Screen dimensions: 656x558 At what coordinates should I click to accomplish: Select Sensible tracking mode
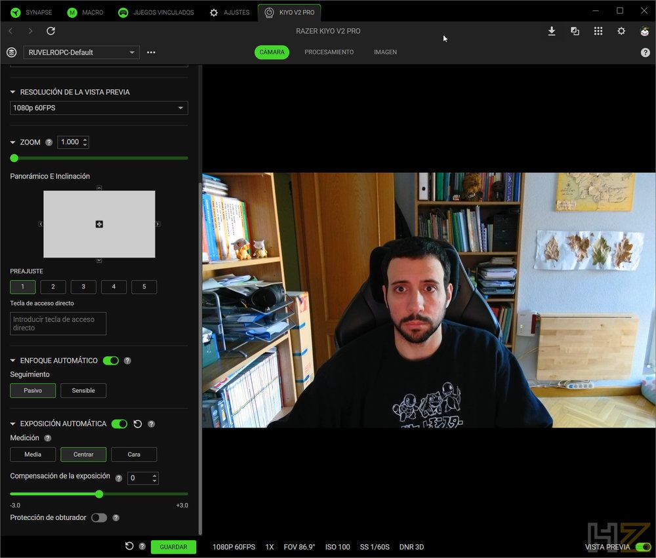tap(83, 391)
